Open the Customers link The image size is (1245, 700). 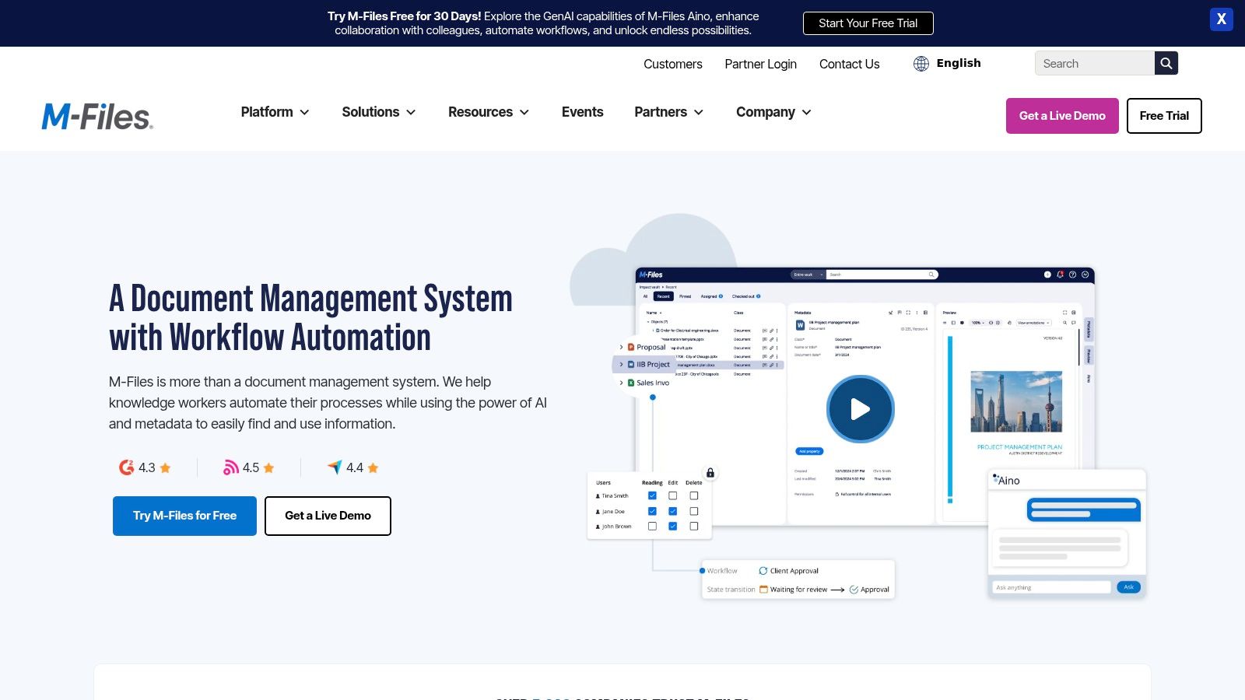click(x=672, y=64)
